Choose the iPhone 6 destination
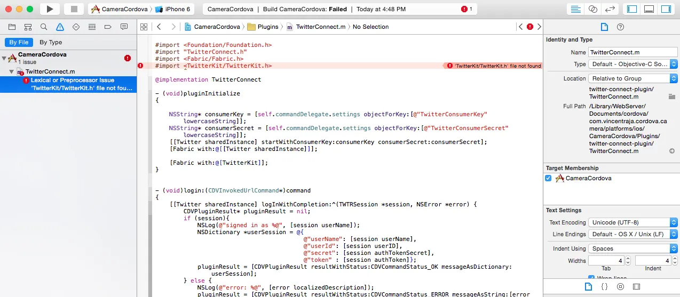 pos(173,9)
